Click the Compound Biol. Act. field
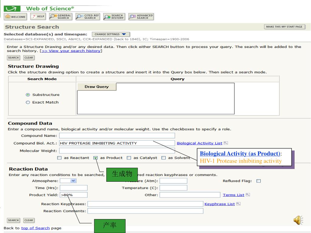This screenshot has height=233, width=311. tap(117, 143)
